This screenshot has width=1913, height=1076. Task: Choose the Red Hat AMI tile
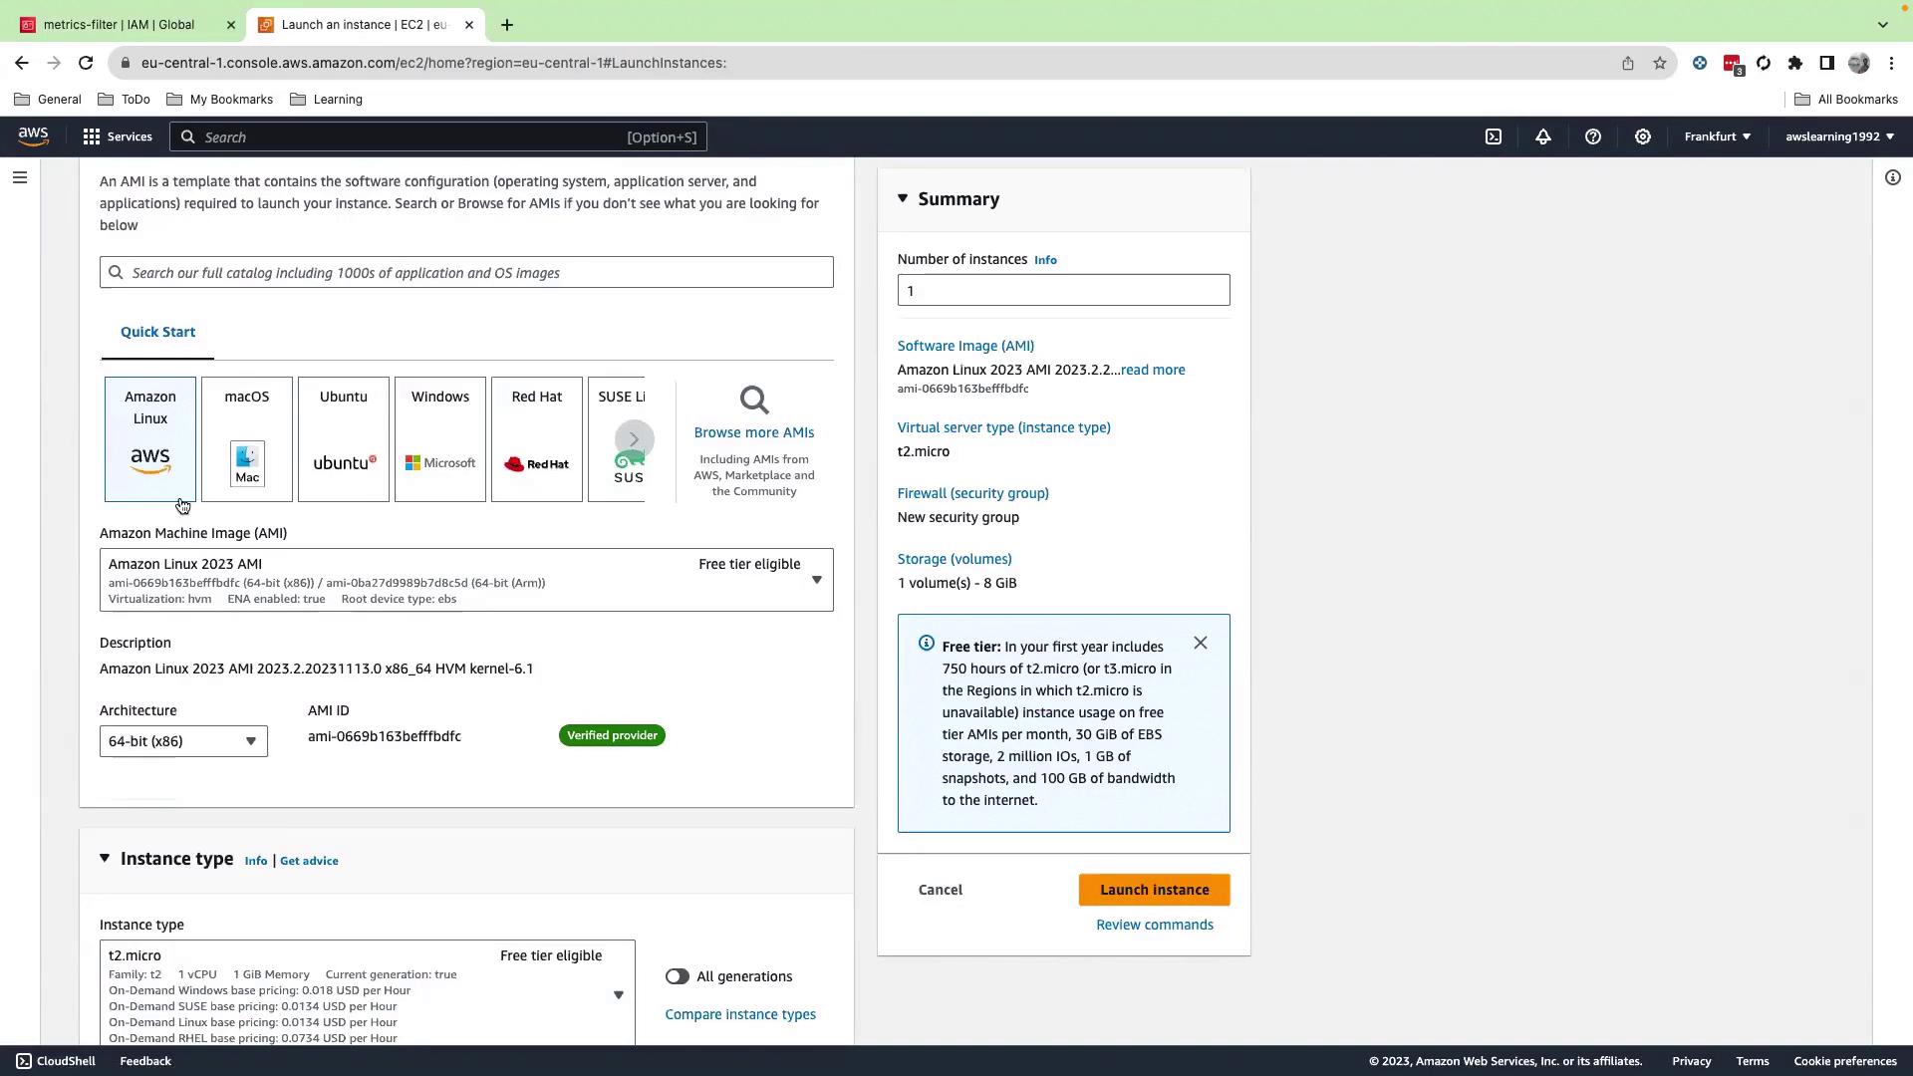[536, 439]
